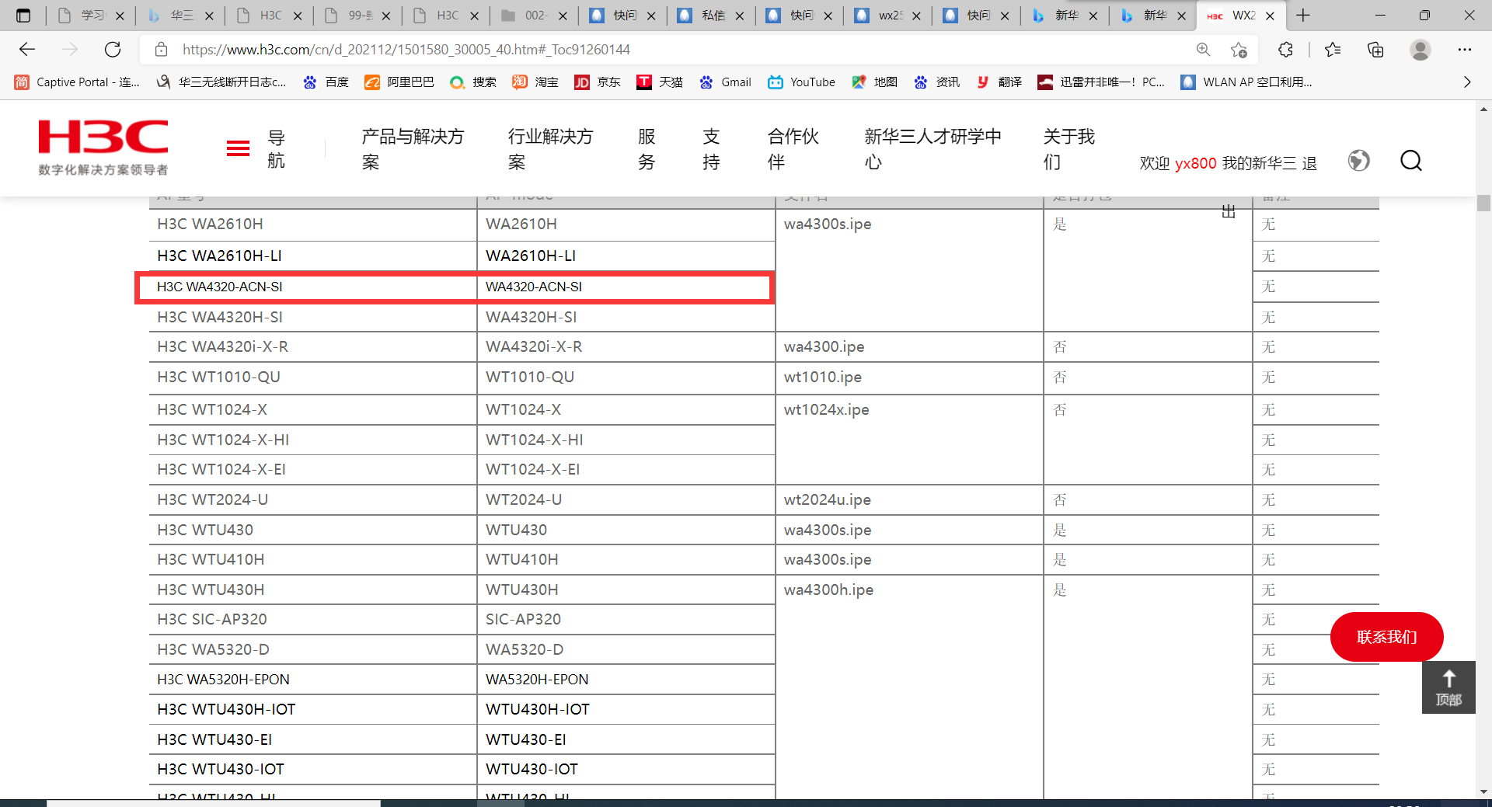The width and height of the screenshot is (1492, 807).
Task: Open the browser tab actions menu
Action: click(23, 16)
